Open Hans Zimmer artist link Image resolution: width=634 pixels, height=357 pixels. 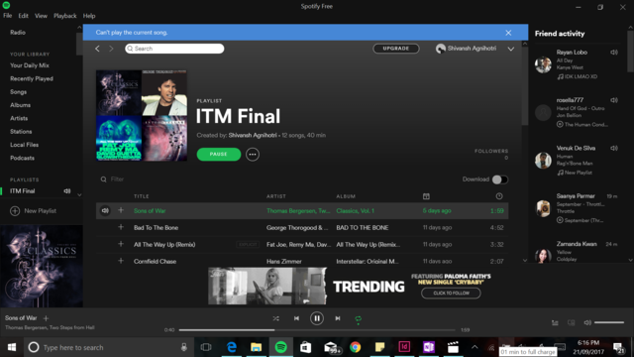[284, 262]
